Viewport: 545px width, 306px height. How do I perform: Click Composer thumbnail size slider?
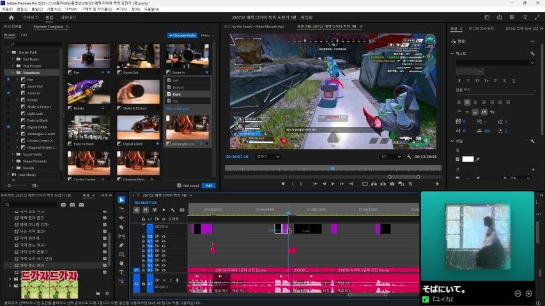[10, 186]
